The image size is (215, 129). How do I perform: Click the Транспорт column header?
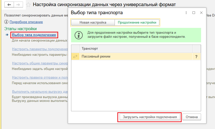tap(136, 49)
